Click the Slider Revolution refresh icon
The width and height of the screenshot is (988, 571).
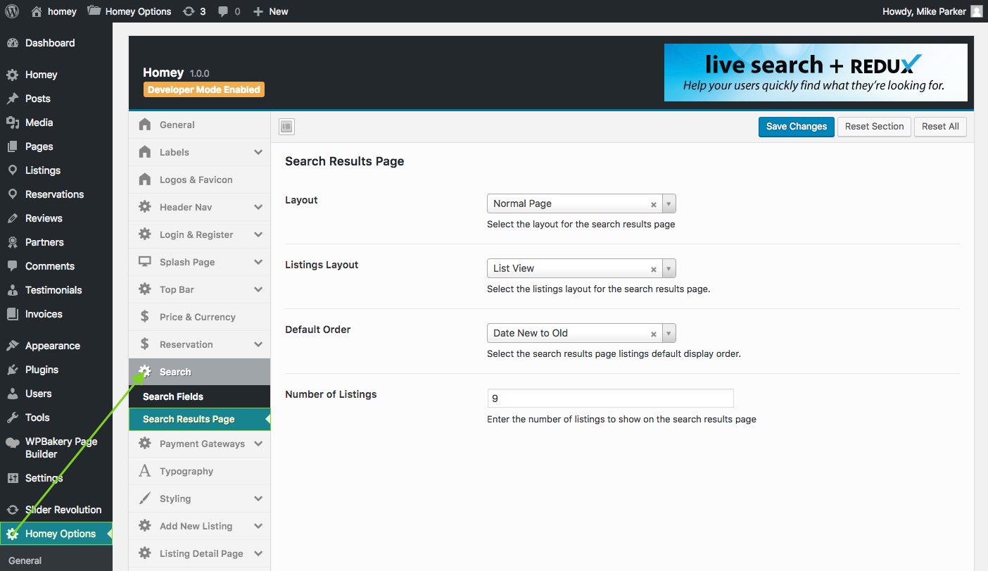[x=12, y=510]
